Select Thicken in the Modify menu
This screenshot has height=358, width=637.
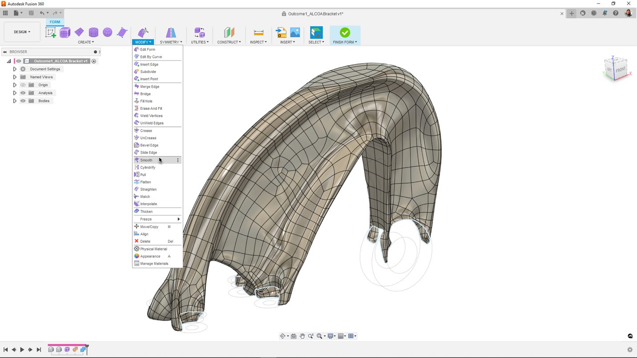pos(146,212)
